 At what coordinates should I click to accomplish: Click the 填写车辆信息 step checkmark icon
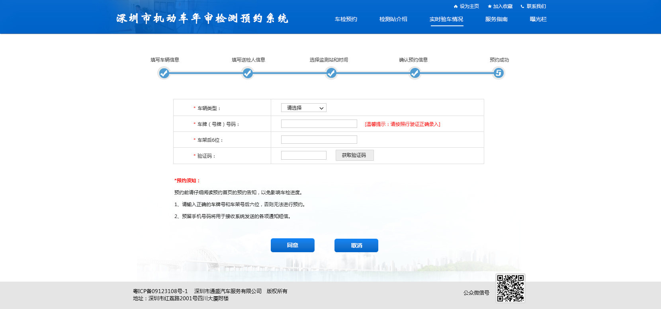point(164,73)
